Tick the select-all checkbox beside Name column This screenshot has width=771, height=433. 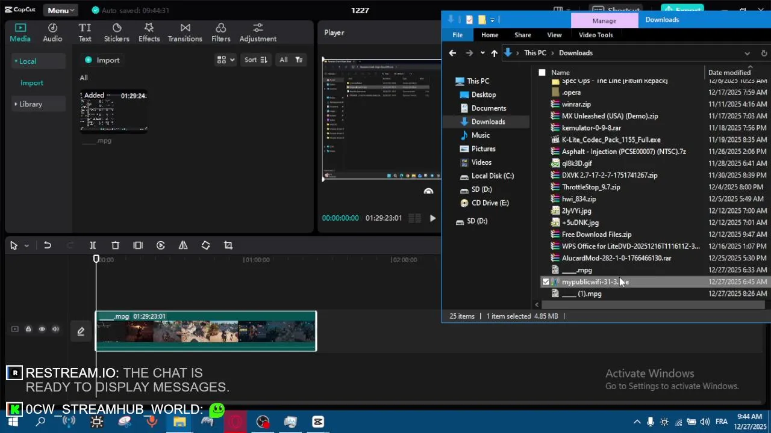[542, 73]
